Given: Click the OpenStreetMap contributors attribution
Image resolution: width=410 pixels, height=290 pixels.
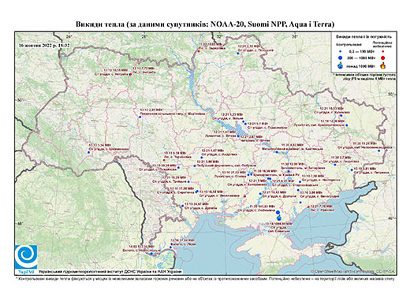Looking at the screenshot, I should coord(353,271).
